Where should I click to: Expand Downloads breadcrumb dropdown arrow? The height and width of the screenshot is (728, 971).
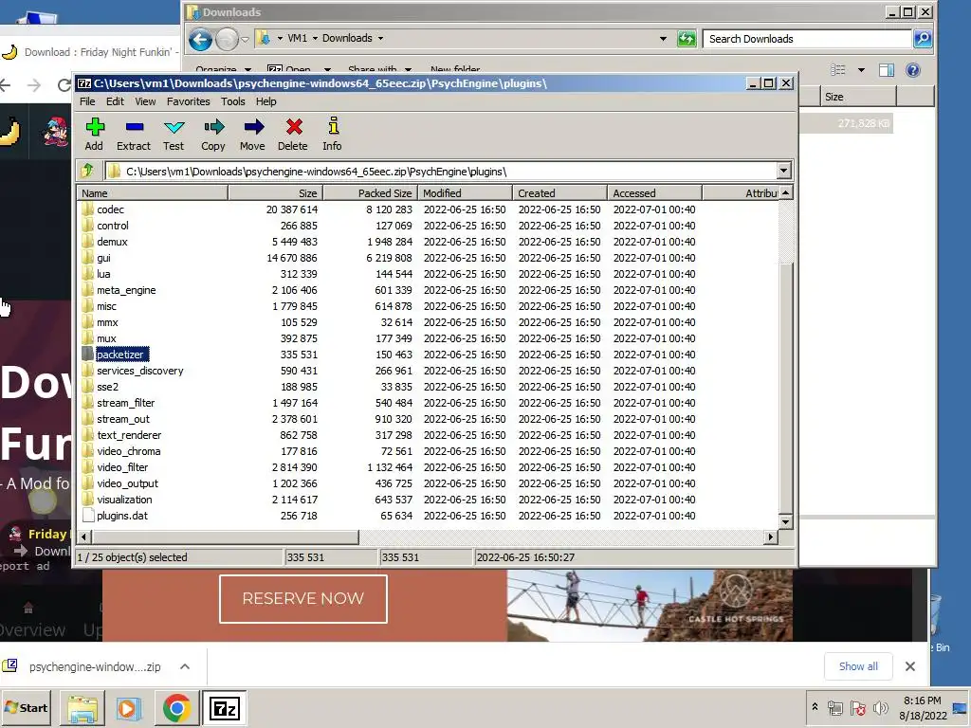click(x=380, y=38)
